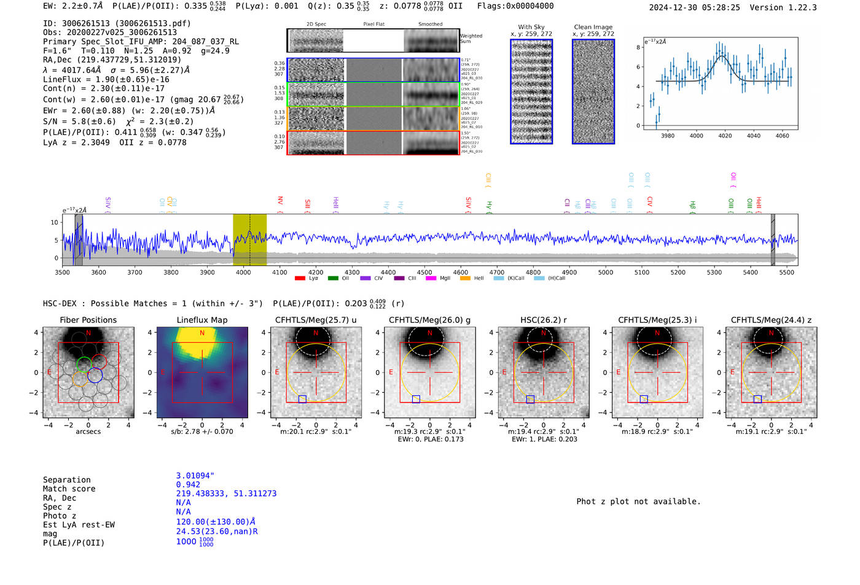The width and height of the screenshot is (860, 585).
Task: Click the orange fiber circle in Fiber Positions
Action: pos(79,379)
